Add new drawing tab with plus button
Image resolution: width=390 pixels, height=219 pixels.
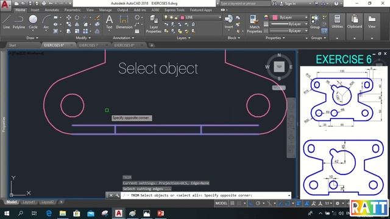coord(152,46)
